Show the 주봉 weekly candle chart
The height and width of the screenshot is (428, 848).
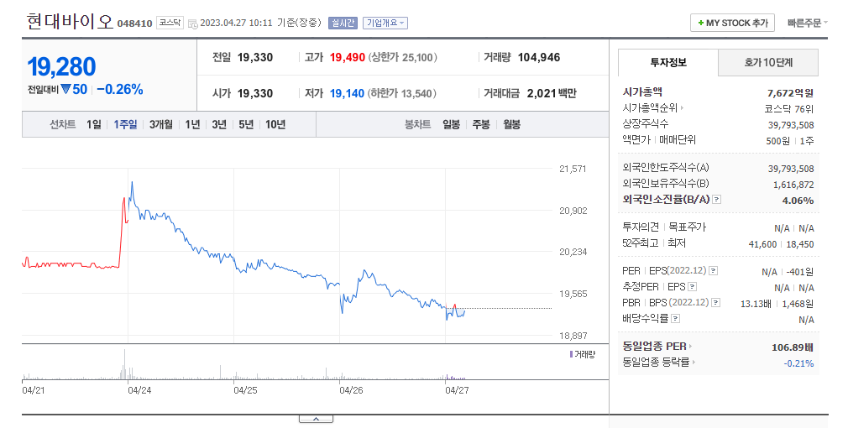pos(481,124)
